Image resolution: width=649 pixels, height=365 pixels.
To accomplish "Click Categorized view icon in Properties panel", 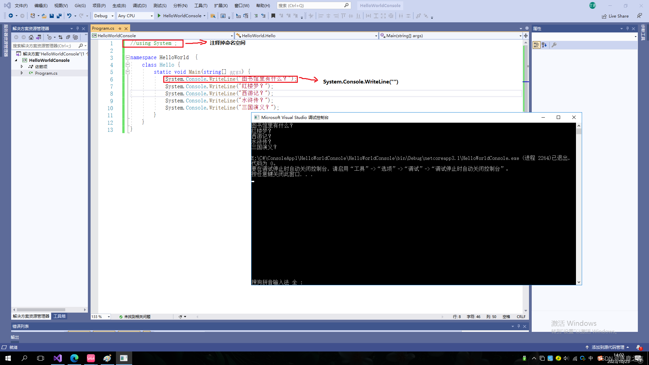I will coord(536,45).
